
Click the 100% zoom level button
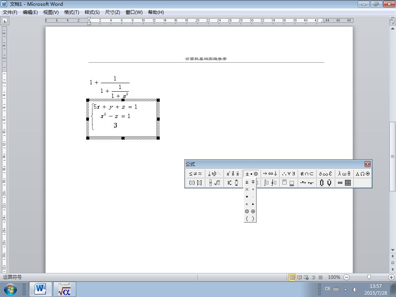(334, 277)
